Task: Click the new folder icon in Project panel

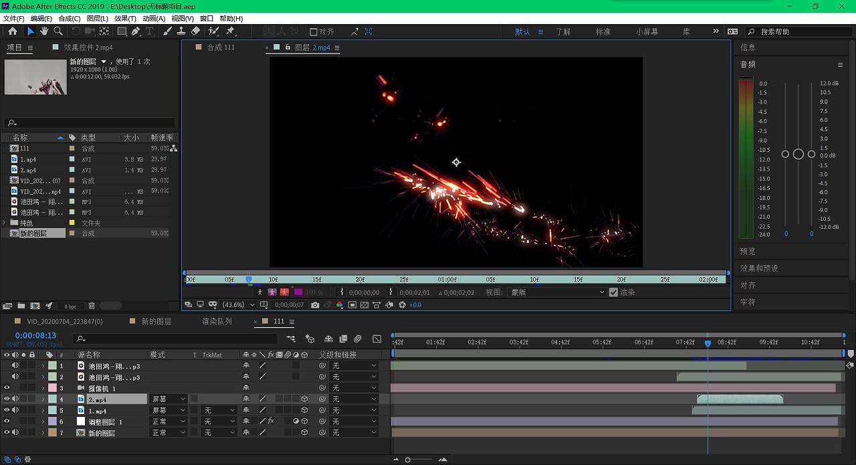Action: [22, 306]
